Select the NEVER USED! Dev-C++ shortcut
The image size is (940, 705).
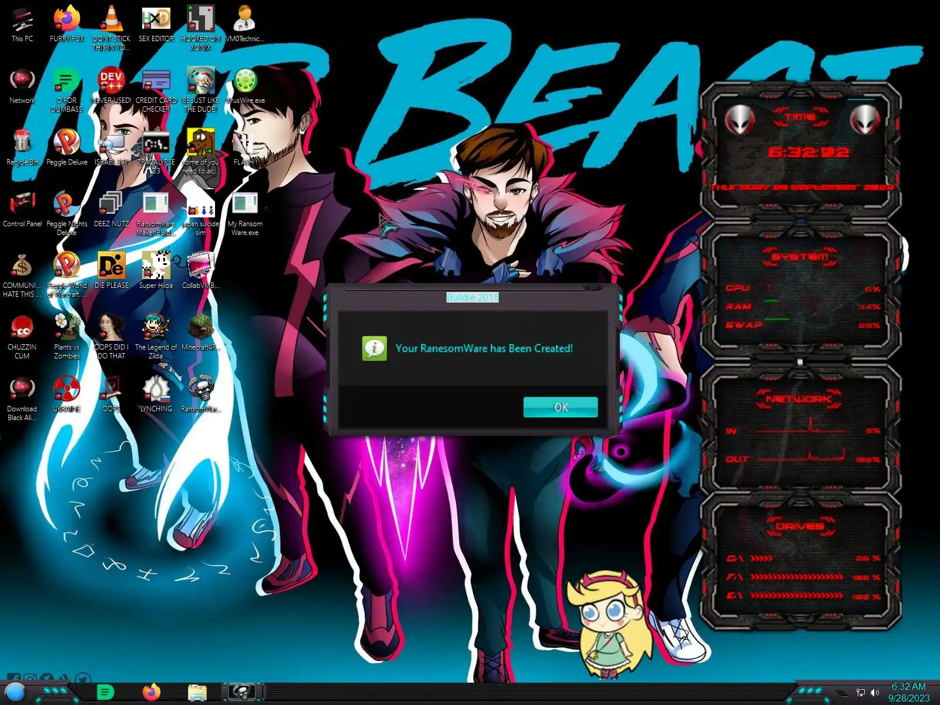click(x=112, y=86)
